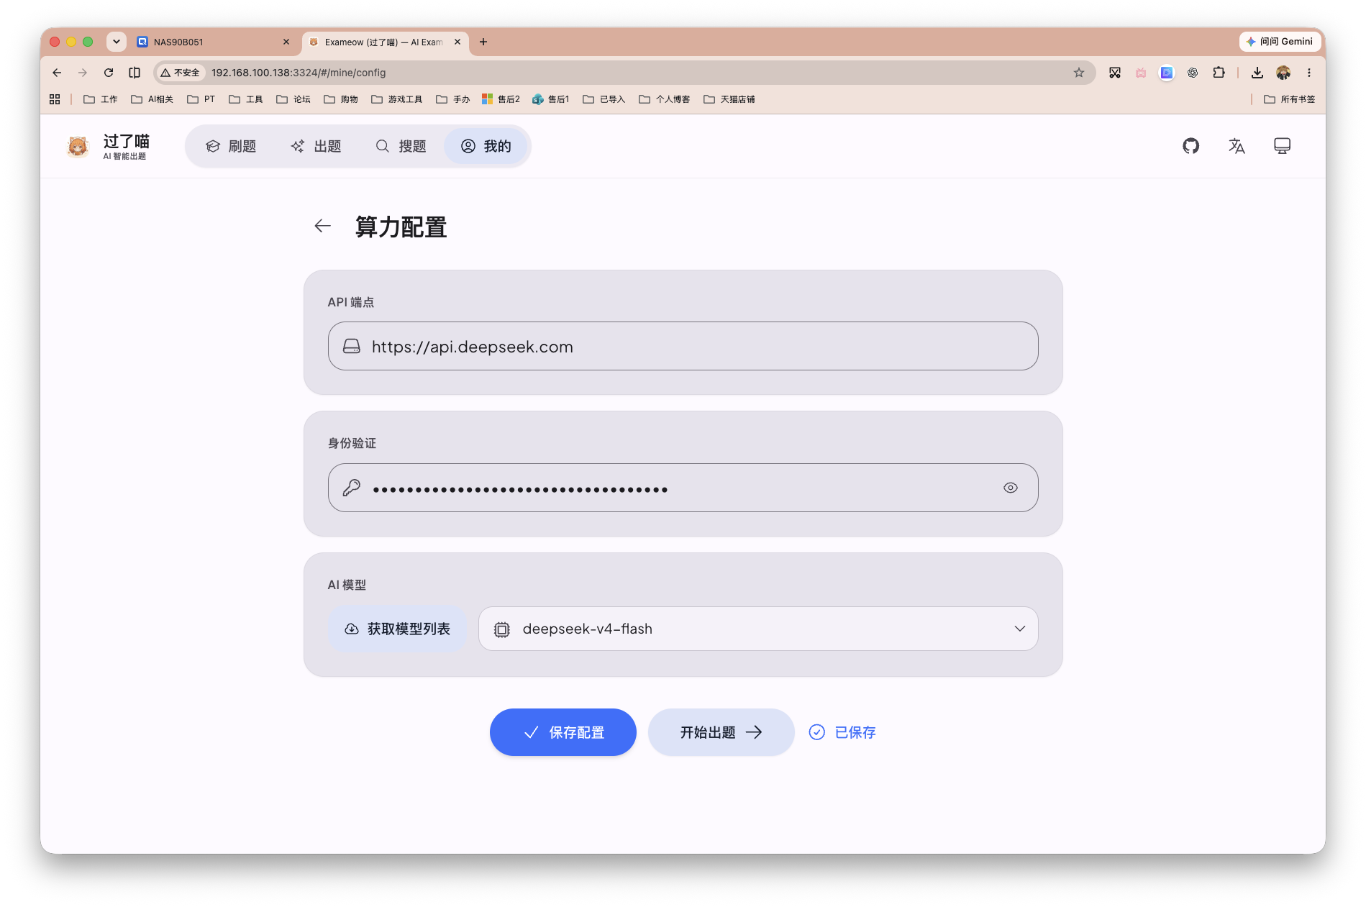This screenshot has width=1366, height=907.
Task: Open the 天猫店铺 bookmarks folder
Action: [729, 99]
